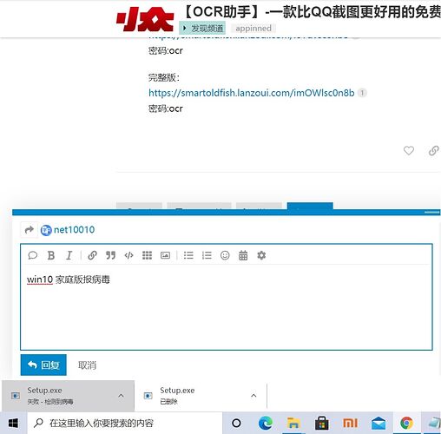Viewport: 441px width, 434px height.
Task: Open the 发现频道 category tag
Action: point(202,28)
